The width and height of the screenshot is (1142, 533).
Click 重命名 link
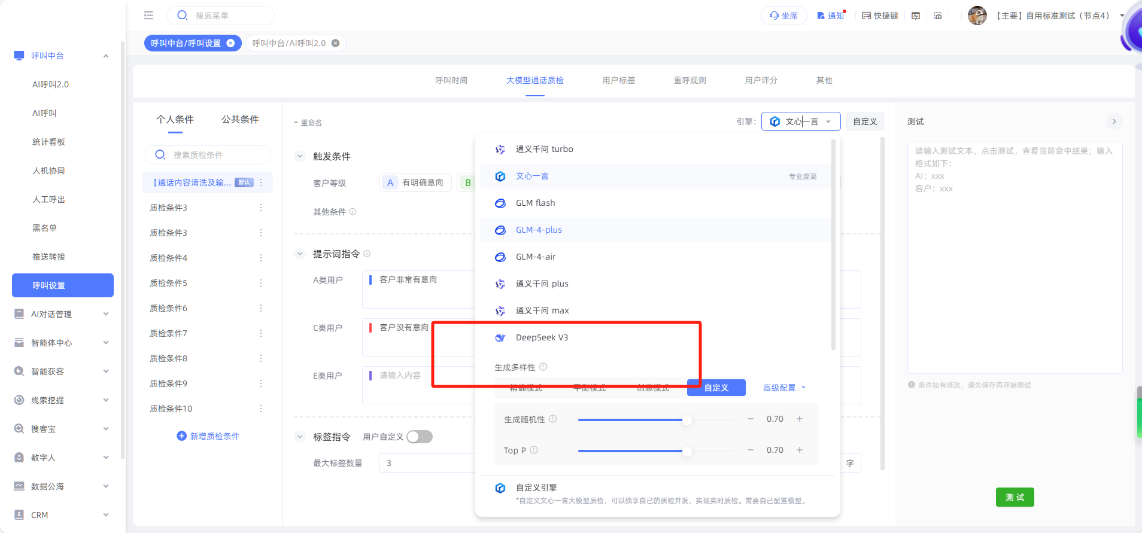tap(311, 123)
